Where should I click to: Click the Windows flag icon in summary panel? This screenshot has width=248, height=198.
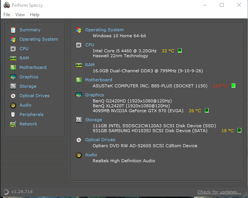(x=79, y=30)
